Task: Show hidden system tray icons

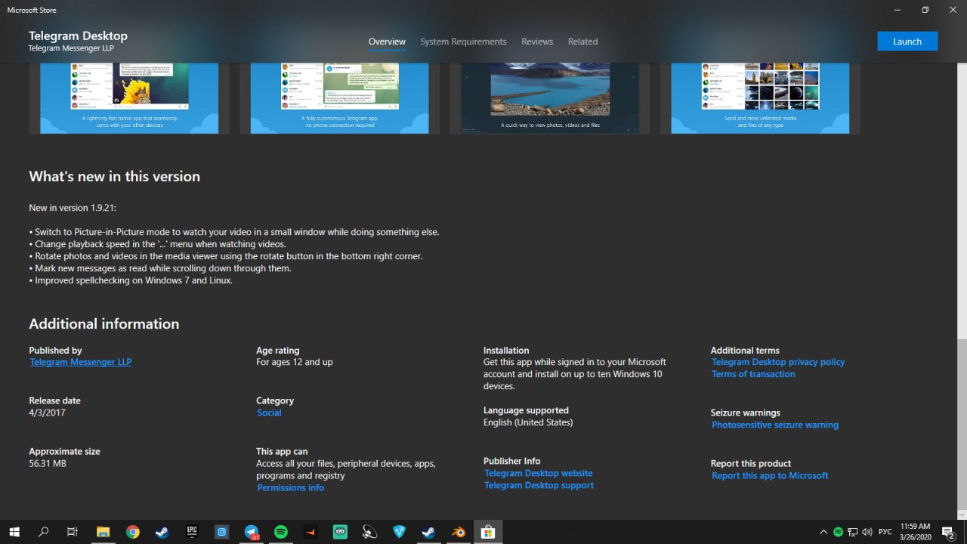Action: tap(823, 532)
